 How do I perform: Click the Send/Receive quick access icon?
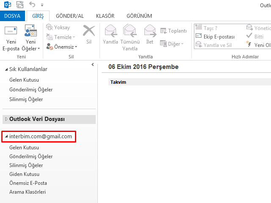click(x=20, y=5)
